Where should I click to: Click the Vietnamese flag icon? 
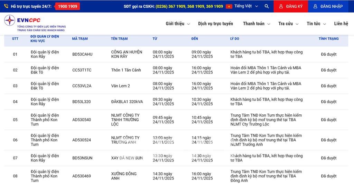coord(229,6)
